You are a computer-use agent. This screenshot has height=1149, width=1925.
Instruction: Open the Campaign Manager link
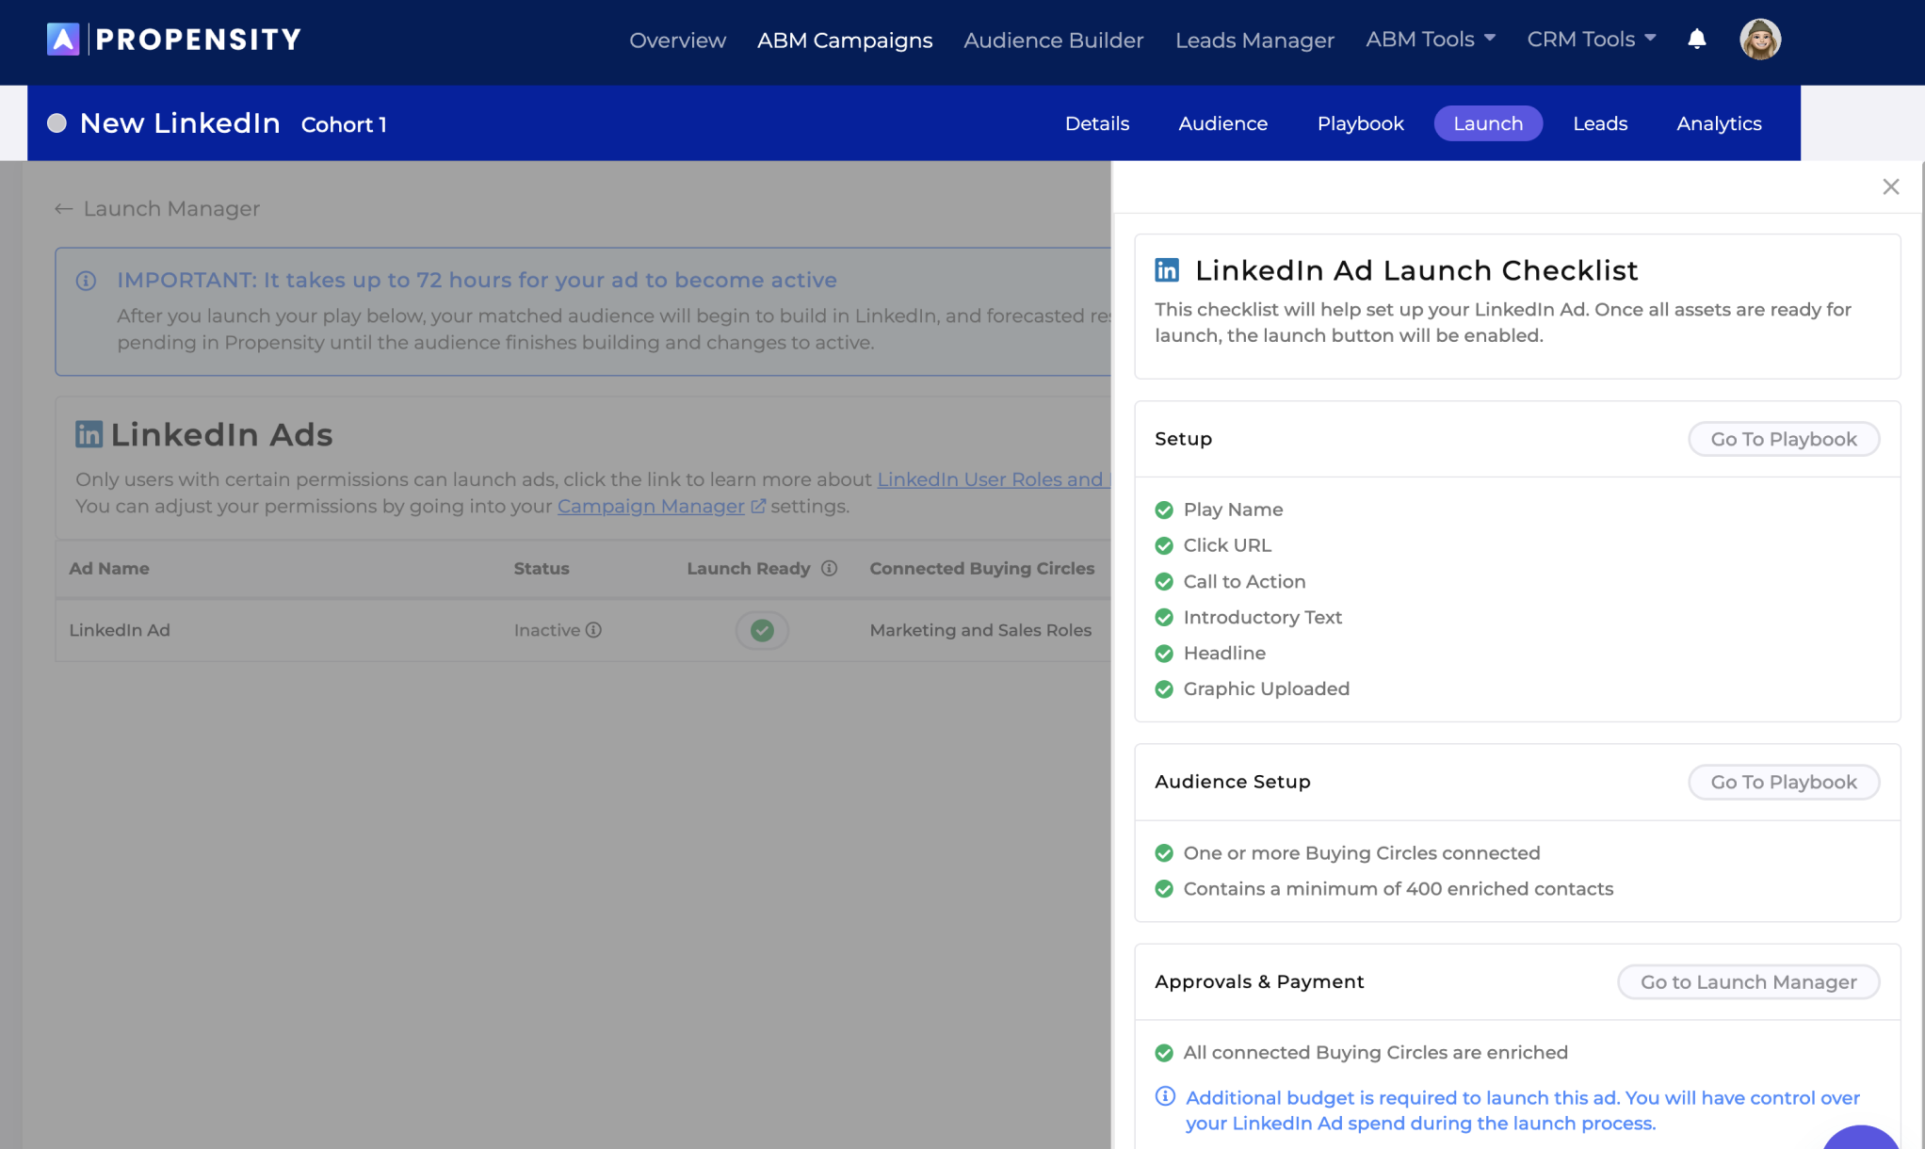[651, 506]
